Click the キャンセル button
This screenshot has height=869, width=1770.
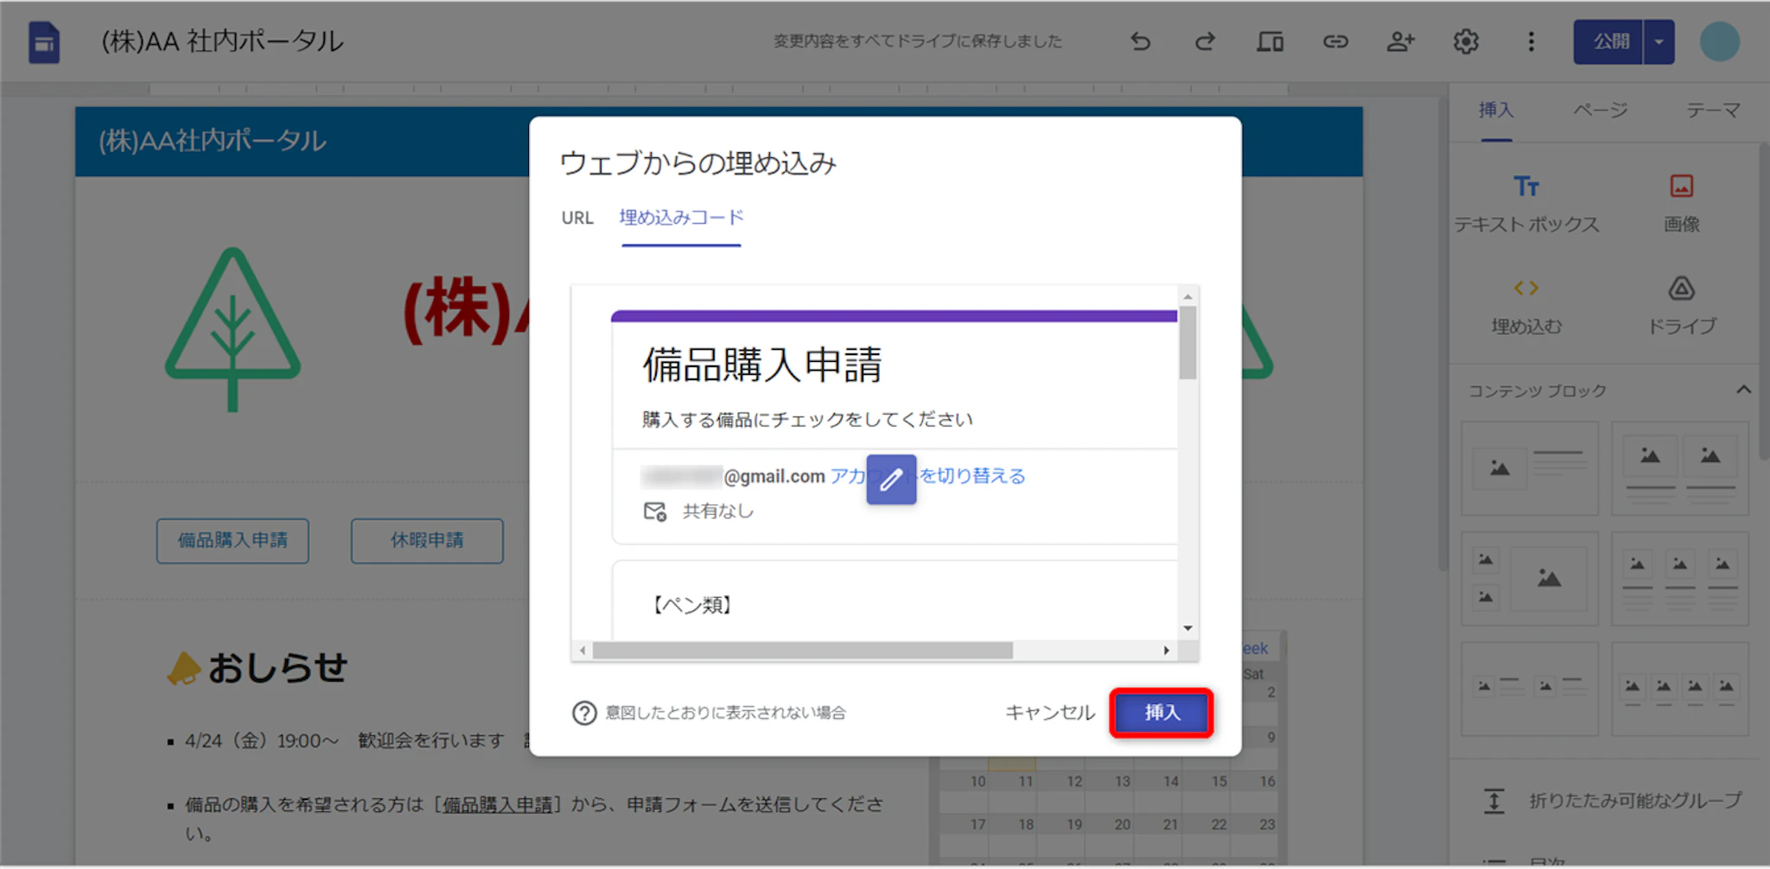[x=1049, y=713]
